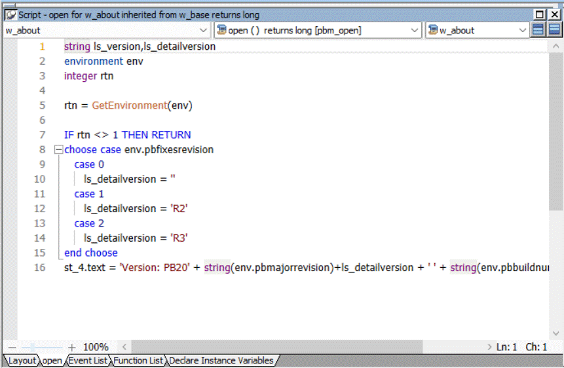Image resolution: width=564 pixels, height=368 pixels.
Task: Click the window icon in right w_about dropdown
Action: [432, 30]
